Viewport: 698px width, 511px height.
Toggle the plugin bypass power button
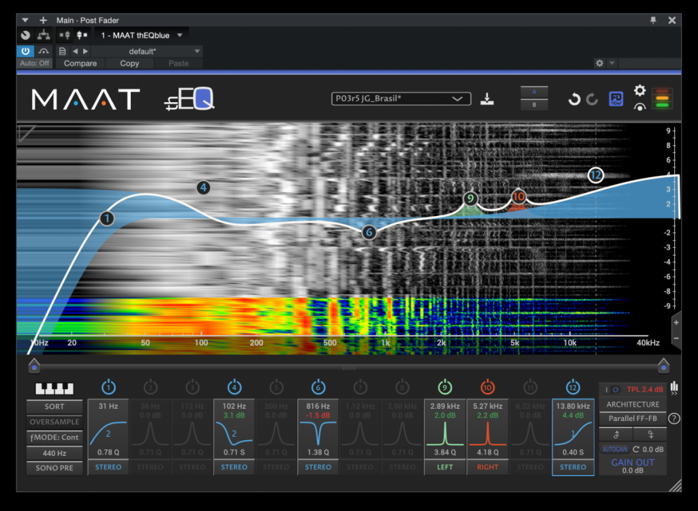pyautogui.click(x=25, y=50)
